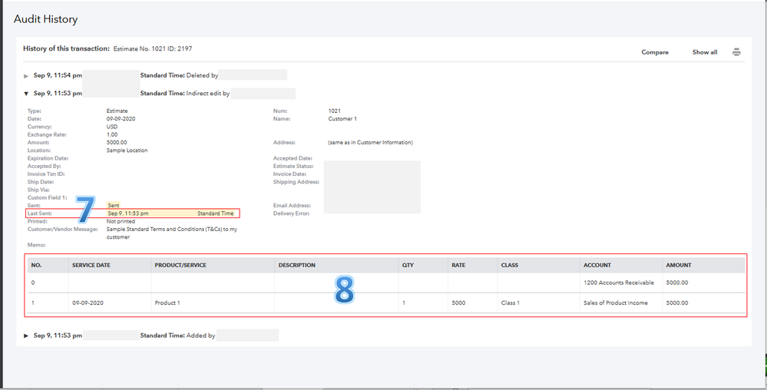This screenshot has width=767, height=390.
Task: Click the highlighted Sent status value
Action: click(x=114, y=206)
